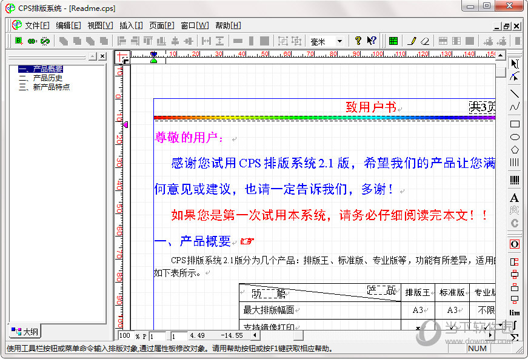Select the curve drawing tool
528x359 pixels.
(515, 107)
